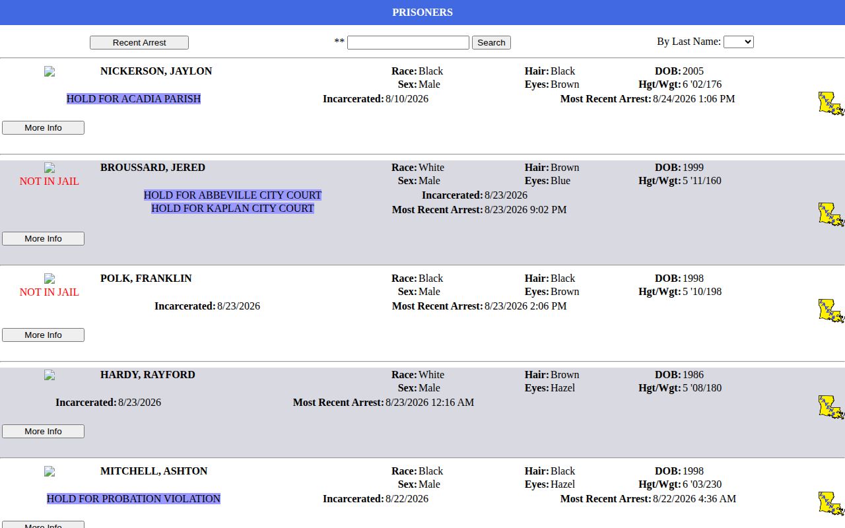Click DOB value 1986
Screen dimensions: 845x528
click(693, 375)
